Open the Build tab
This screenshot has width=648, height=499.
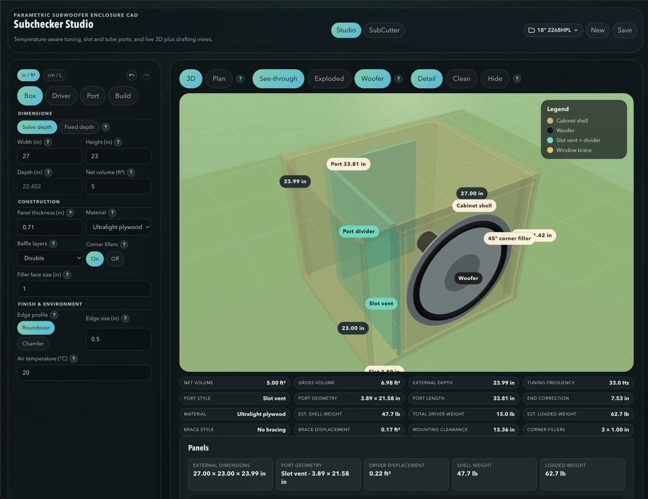(x=123, y=96)
